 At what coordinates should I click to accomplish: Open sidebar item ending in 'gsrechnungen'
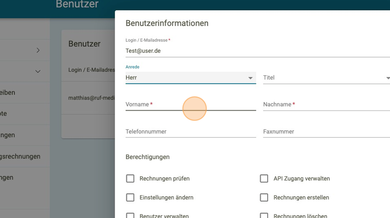click(25, 156)
